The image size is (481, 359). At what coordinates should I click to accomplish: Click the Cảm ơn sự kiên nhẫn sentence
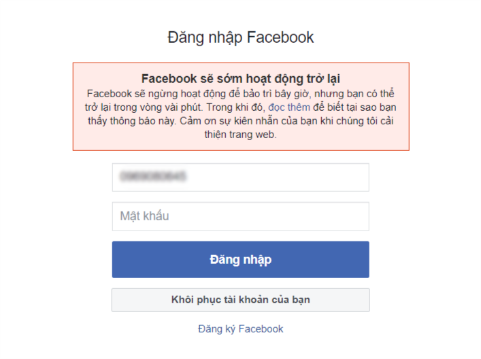286,121
